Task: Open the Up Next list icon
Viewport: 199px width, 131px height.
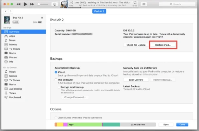Action: [x=144, y=4]
